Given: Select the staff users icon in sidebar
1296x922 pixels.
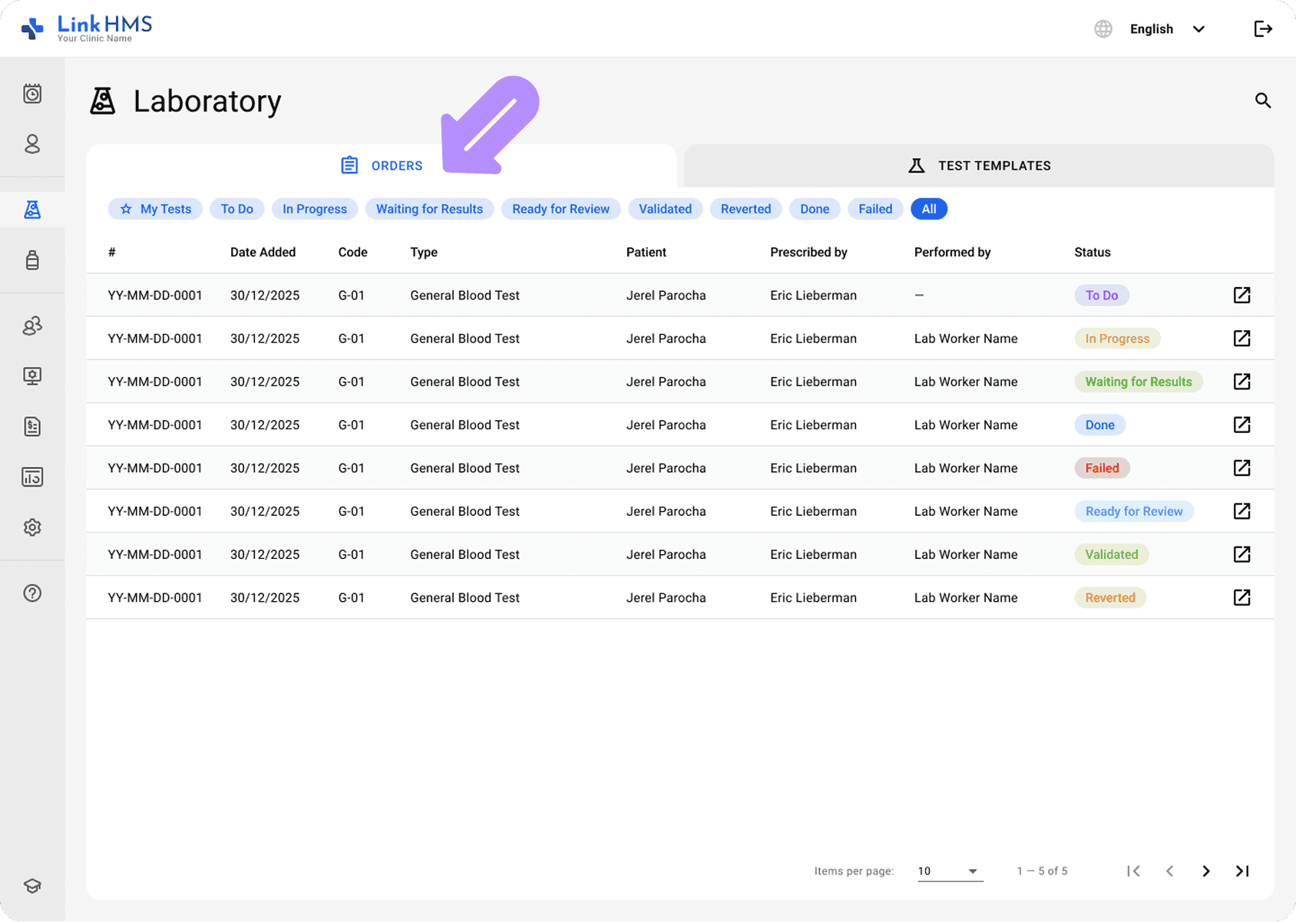Looking at the screenshot, I should pos(32,326).
